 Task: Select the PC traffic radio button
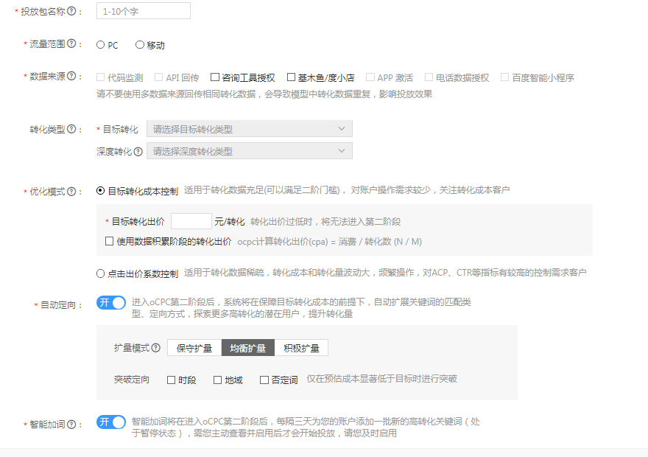point(101,45)
